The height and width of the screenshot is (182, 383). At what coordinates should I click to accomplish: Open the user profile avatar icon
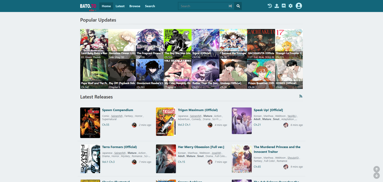point(299,6)
